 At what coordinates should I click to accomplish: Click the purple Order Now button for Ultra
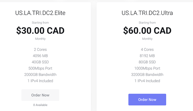[147, 100]
